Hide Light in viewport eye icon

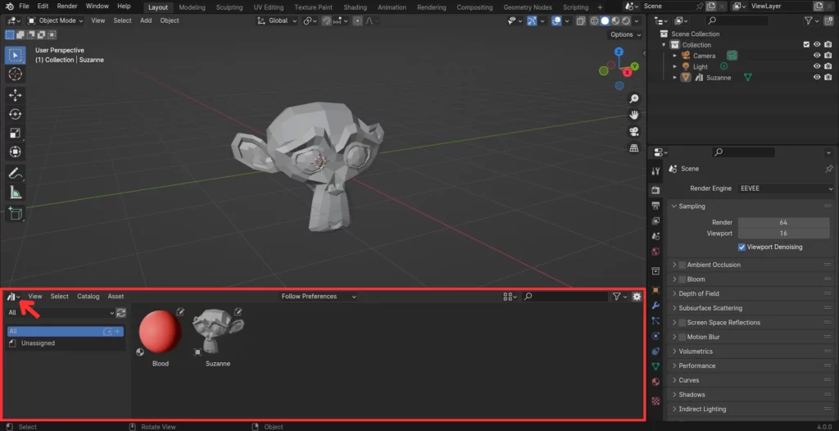[817, 66]
